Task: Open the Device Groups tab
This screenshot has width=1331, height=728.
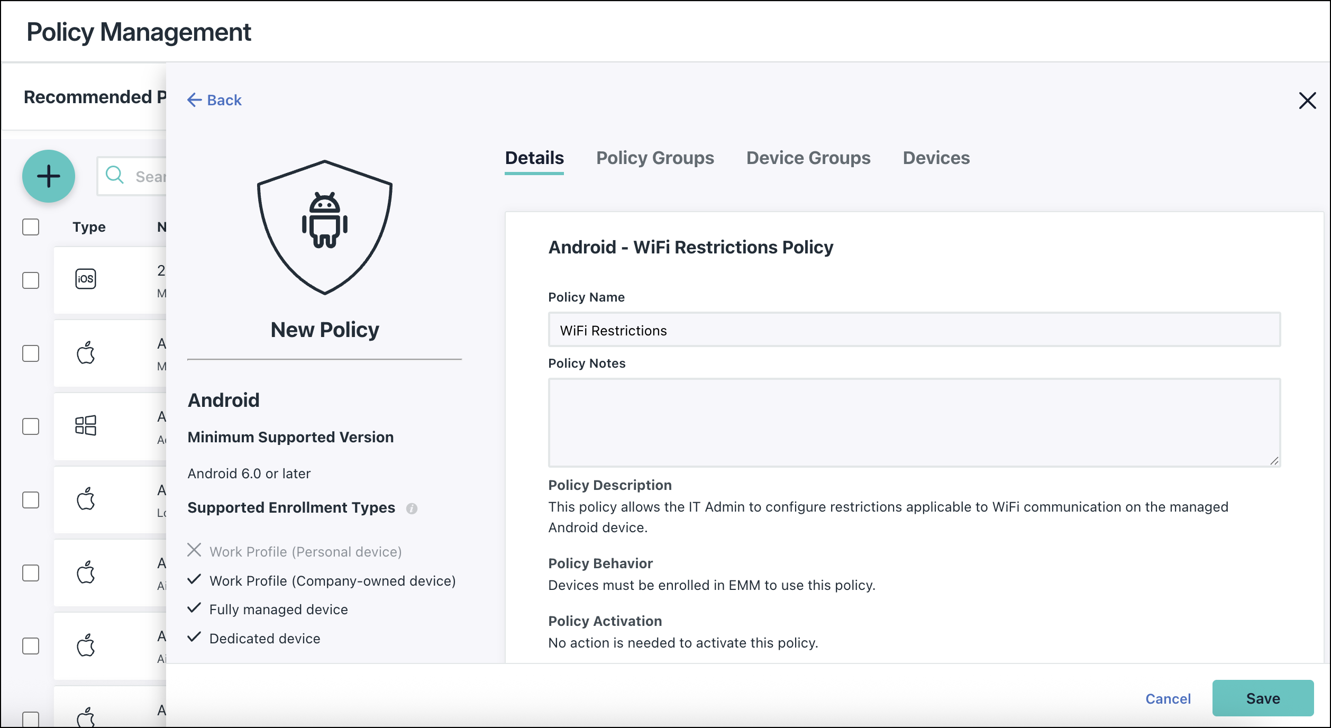Action: pos(808,158)
